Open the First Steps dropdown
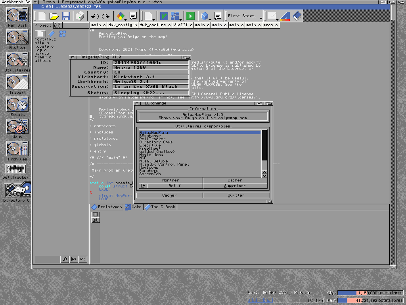This screenshot has height=305, width=406. [x=261, y=18]
